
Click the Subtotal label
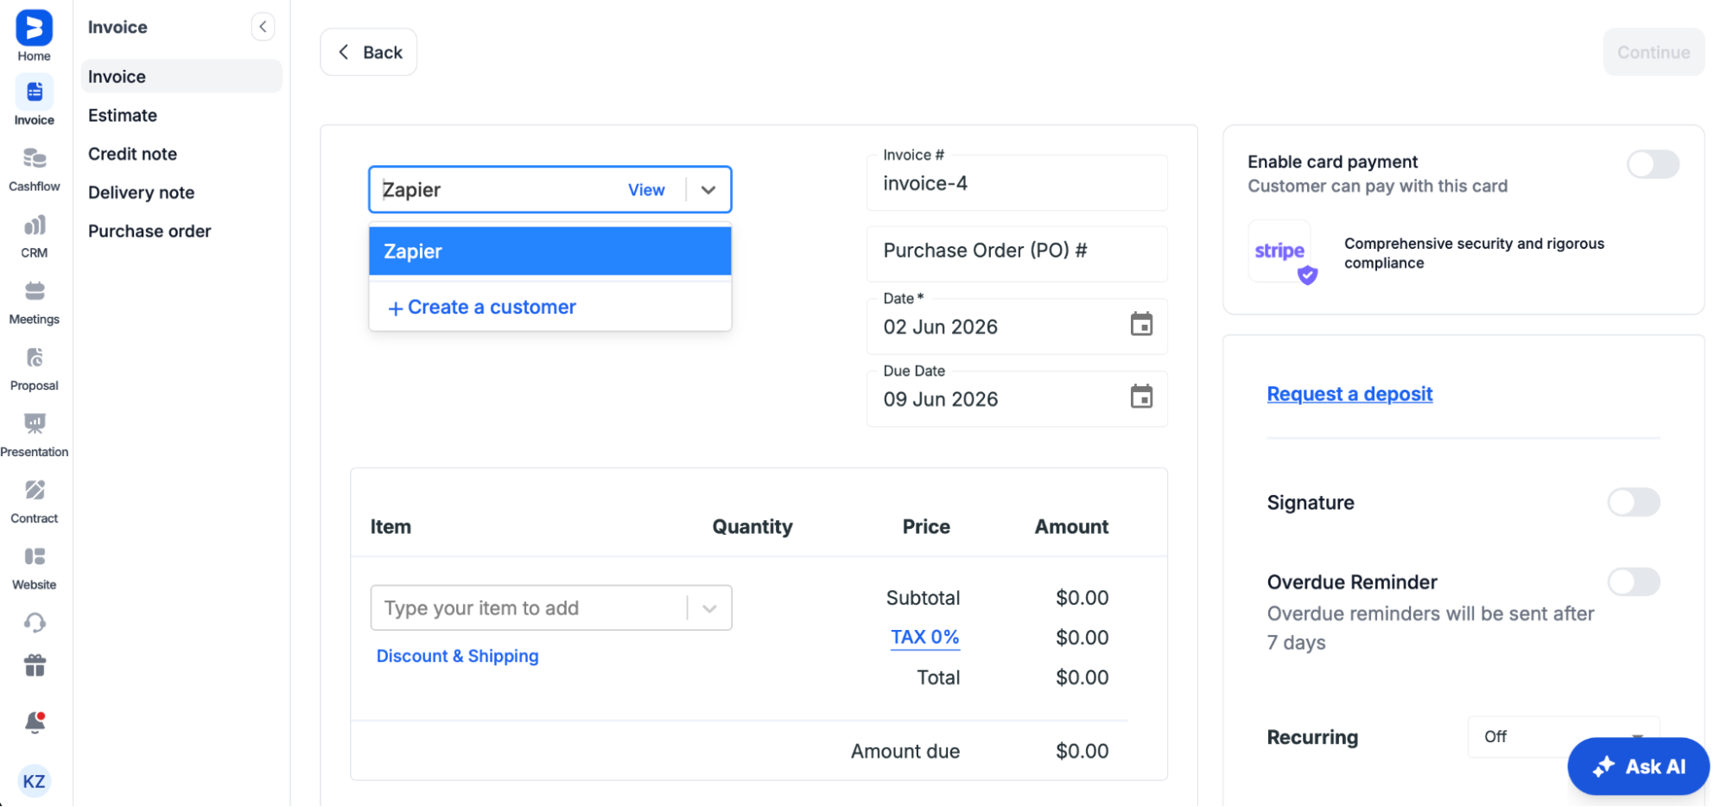(923, 598)
